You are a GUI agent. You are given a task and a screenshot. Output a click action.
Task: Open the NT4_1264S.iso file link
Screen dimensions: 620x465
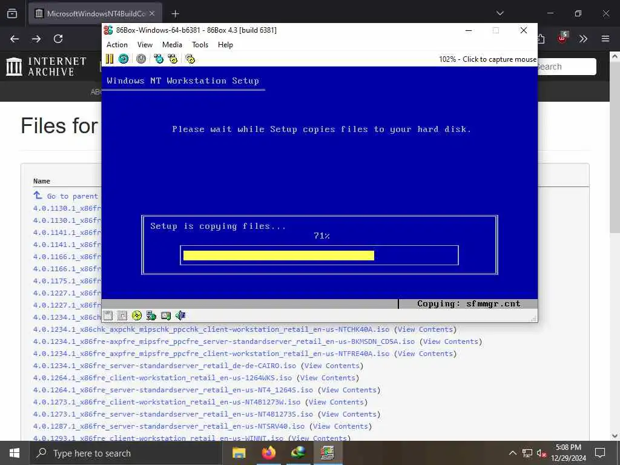pos(173,390)
